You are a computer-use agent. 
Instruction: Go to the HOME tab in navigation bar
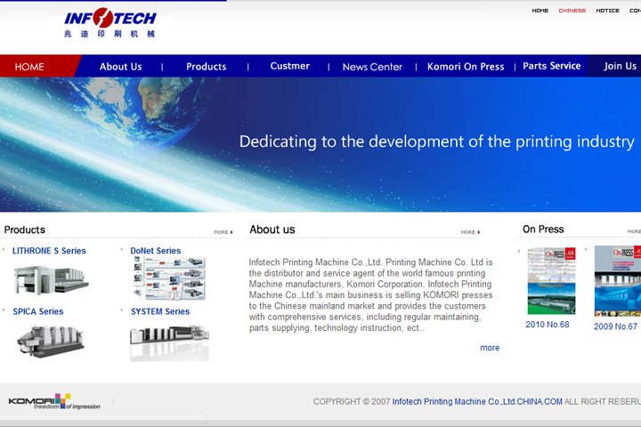[29, 67]
